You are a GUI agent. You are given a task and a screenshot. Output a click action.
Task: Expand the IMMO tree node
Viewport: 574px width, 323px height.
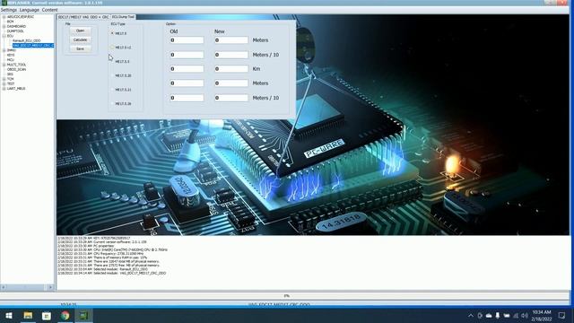[4, 50]
